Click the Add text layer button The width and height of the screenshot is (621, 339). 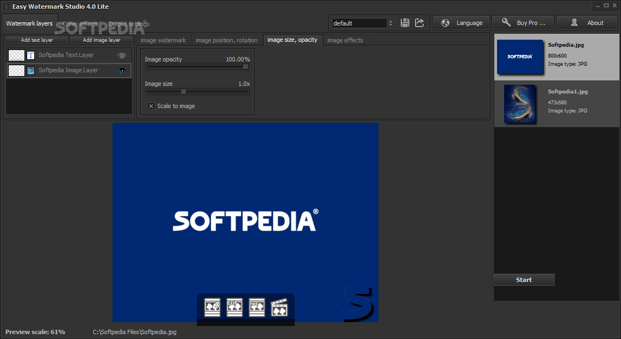[x=37, y=40]
